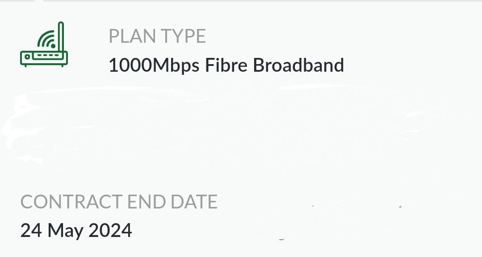Click the Wi-Fi signal arcs above the router
482x257 pixels.
45,38
